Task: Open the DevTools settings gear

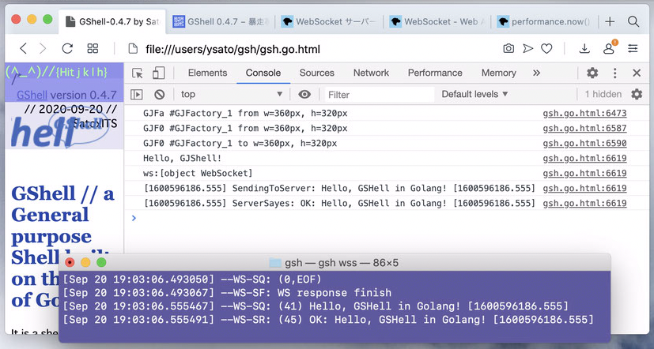Action: (592, 73)
